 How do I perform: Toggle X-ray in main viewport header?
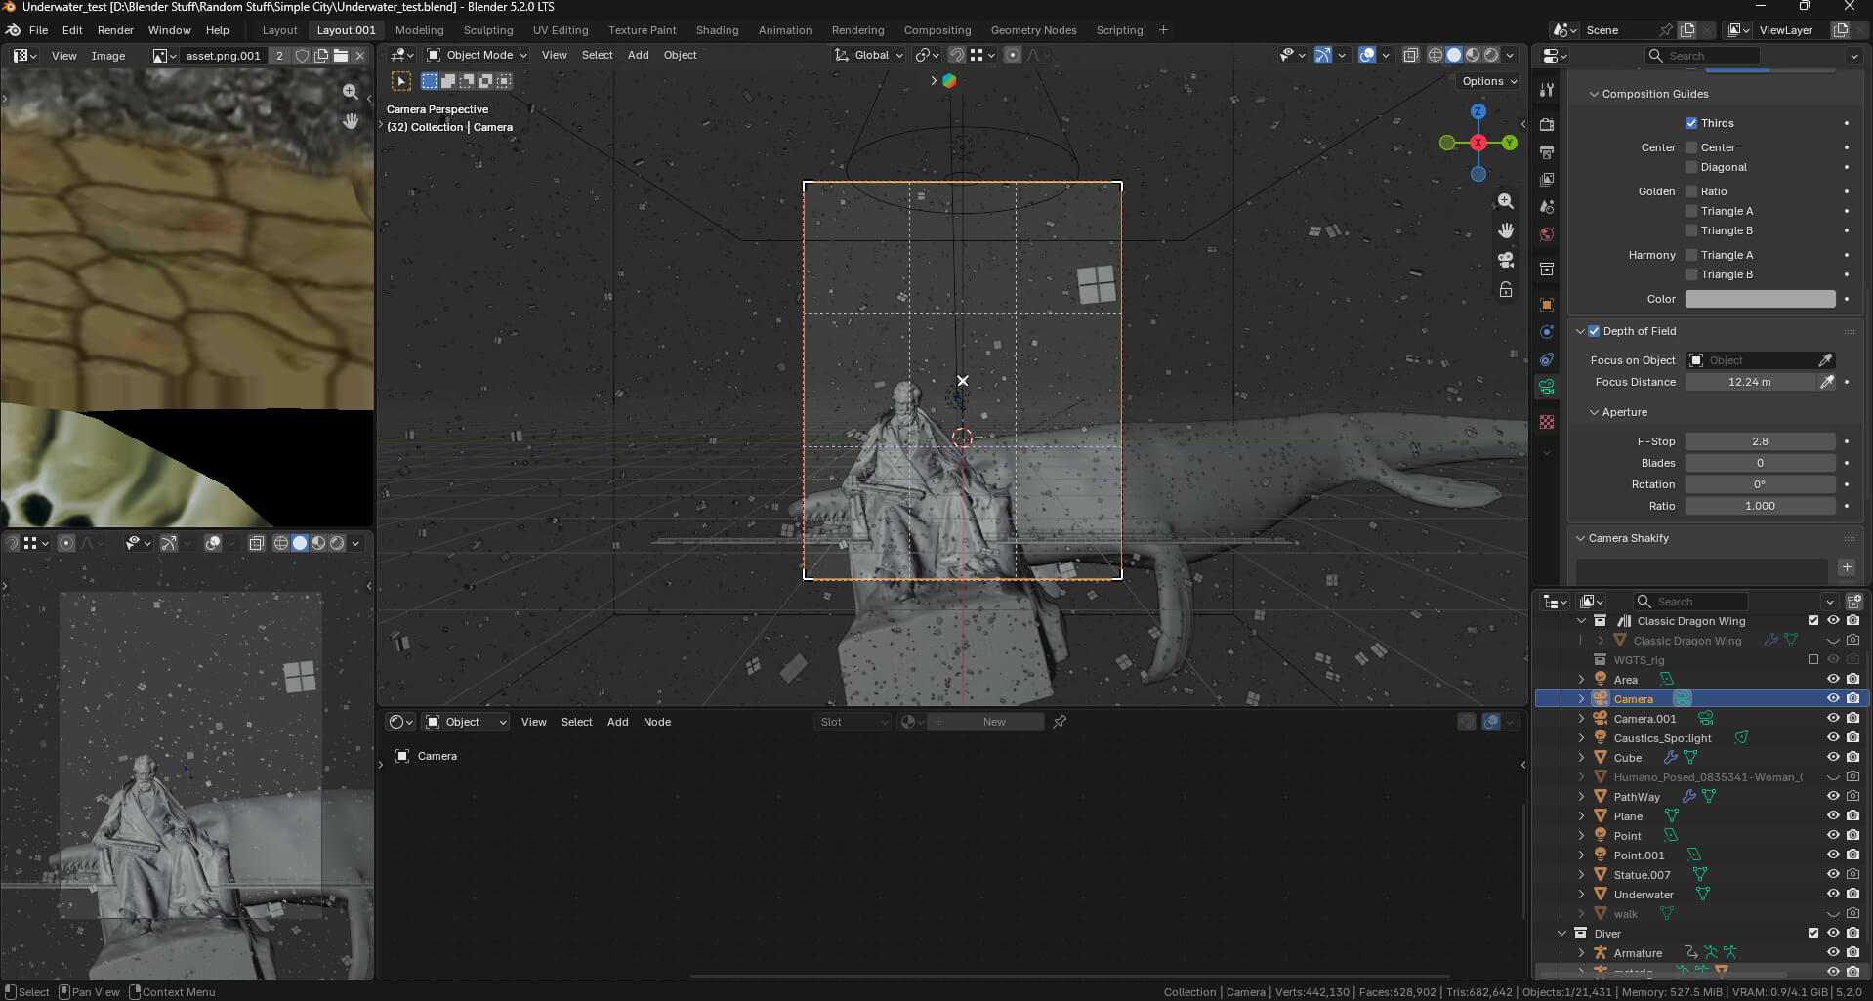(x=1411, y=55)
